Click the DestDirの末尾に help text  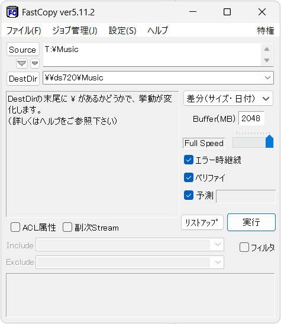pyautogui.click(x=90, y=110)
